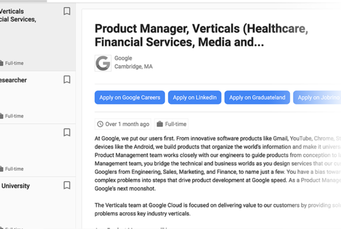Click the Cambridge, MA location text
This screenshot has width=341, height=229.
click(134, 66)
